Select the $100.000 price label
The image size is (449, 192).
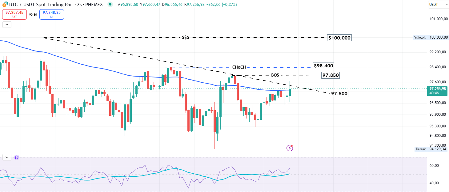point(339,38)
